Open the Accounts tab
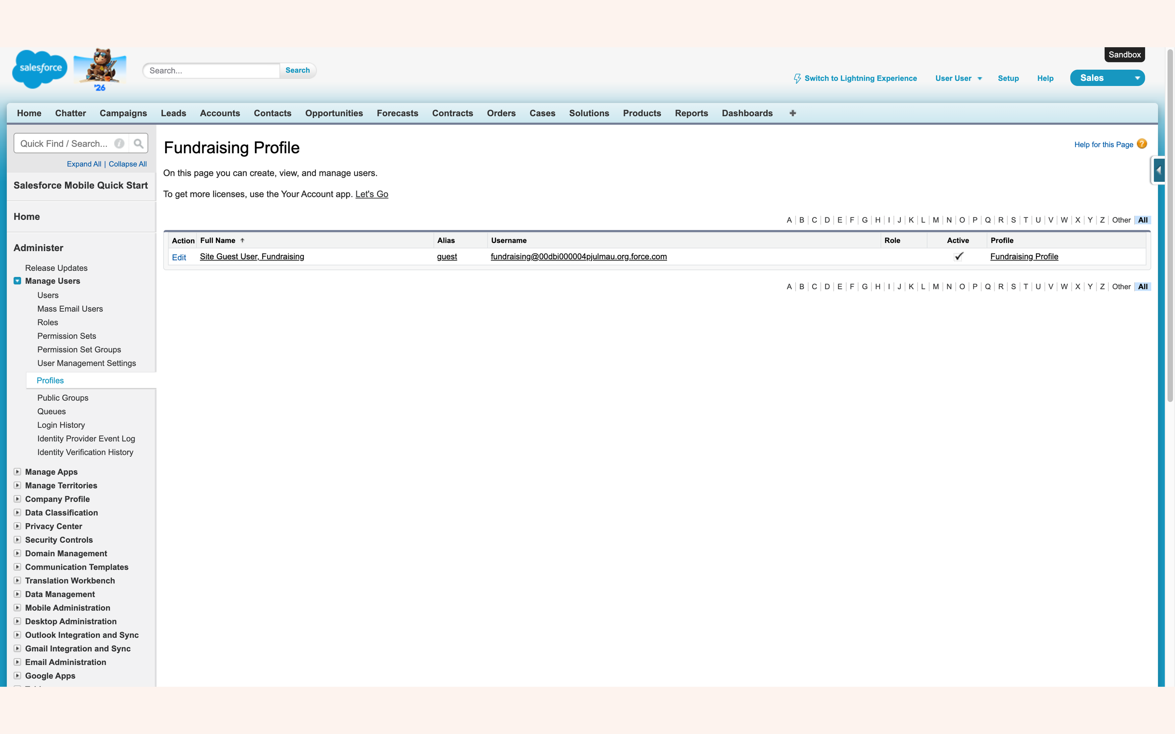 coord(220,113)
